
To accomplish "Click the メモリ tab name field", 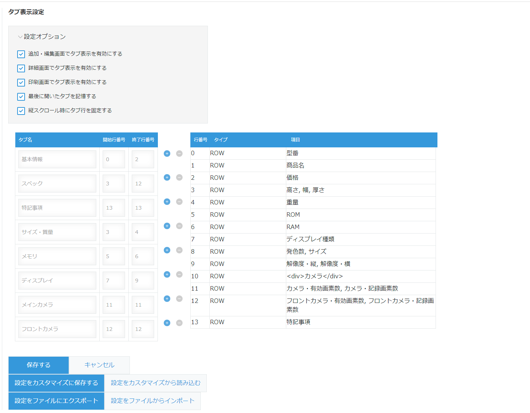I will [57, 256].
